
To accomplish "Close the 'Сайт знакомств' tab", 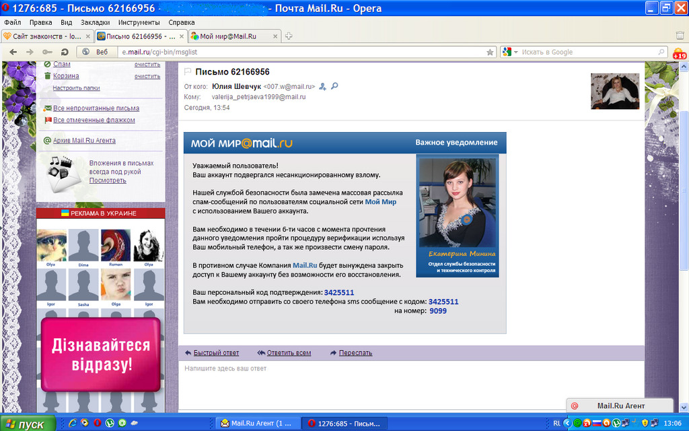I will tap(88, 36).
